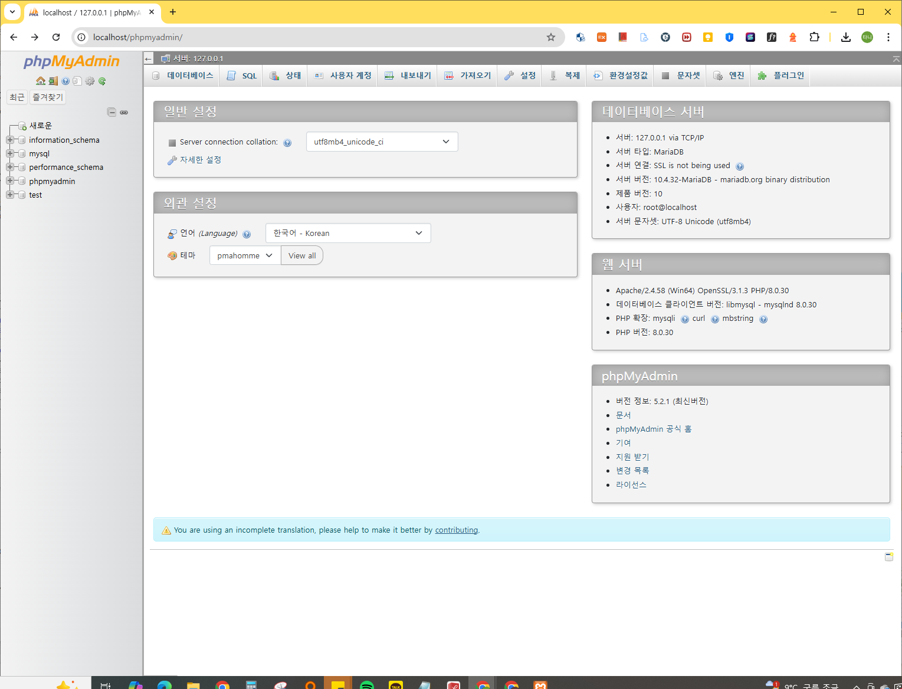902x689 pixels.
Task: Open the 플러그인 tab
Action: 781,76
